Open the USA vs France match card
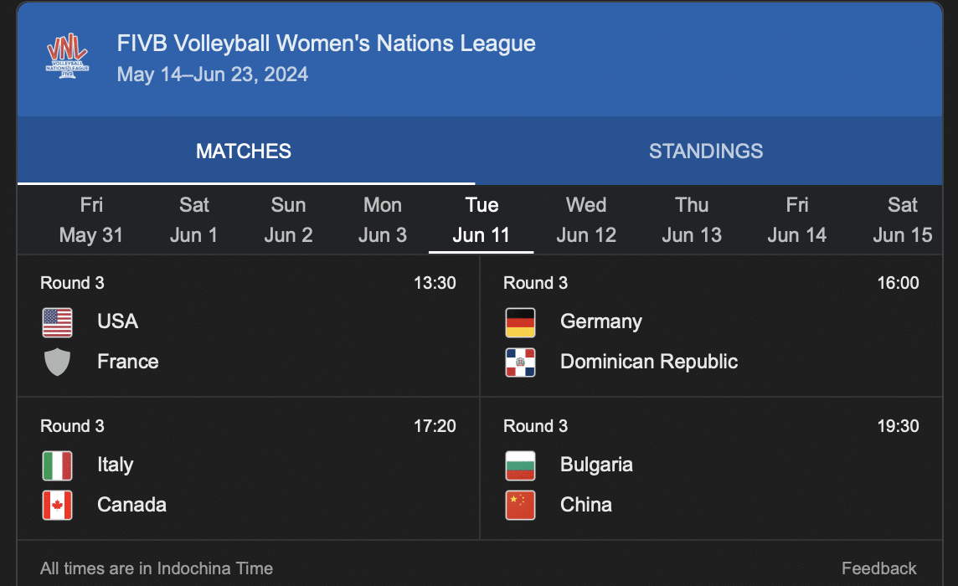This screenshot has width=958, height=586. click(248, 326)
